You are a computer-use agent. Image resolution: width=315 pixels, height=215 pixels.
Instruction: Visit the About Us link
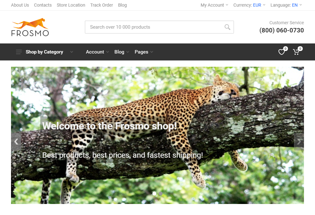pos(20,5)
